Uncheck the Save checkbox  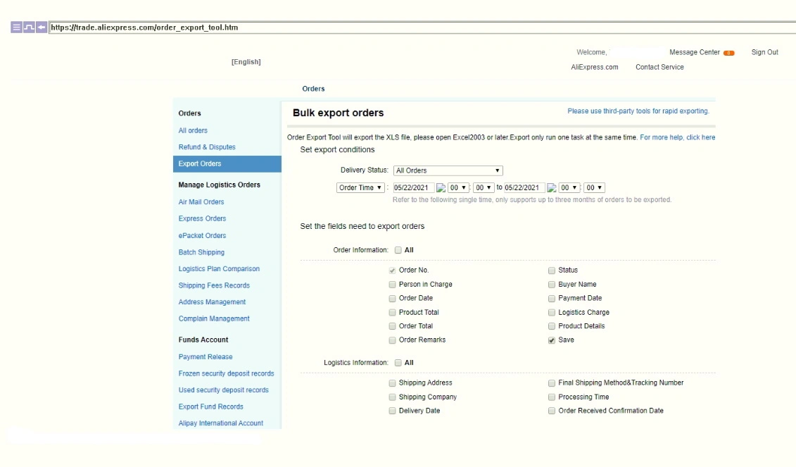[x=551, y=340]
